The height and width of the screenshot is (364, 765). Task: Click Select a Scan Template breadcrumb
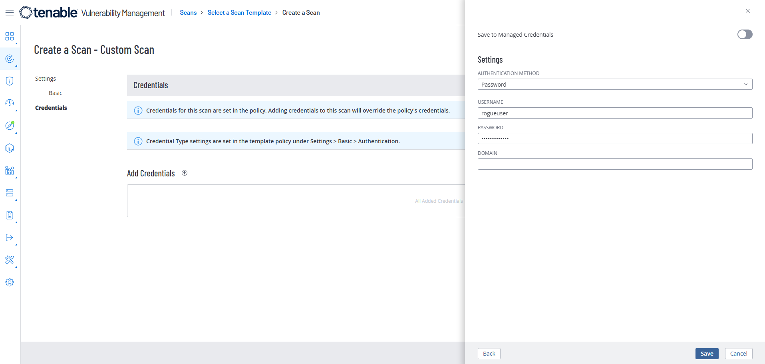click(239, 13)
